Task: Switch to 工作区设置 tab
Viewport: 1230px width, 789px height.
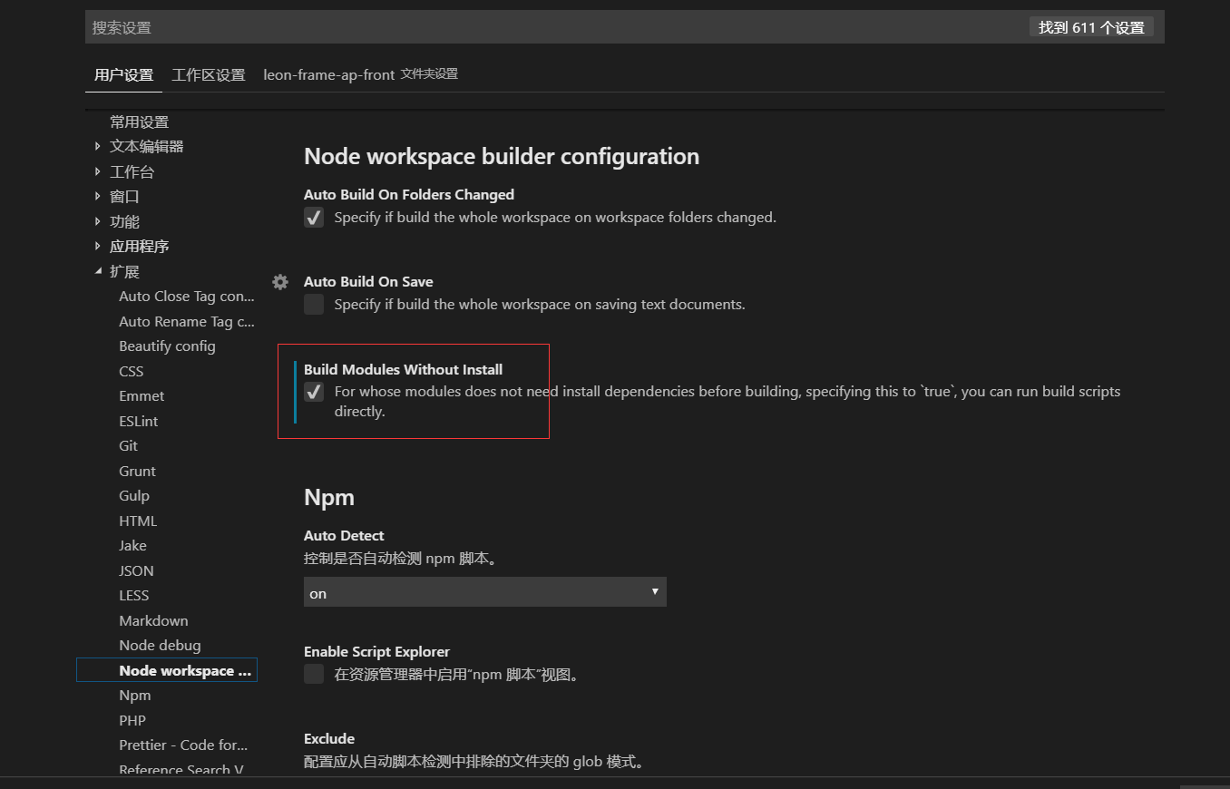Action: coord(209,75)
